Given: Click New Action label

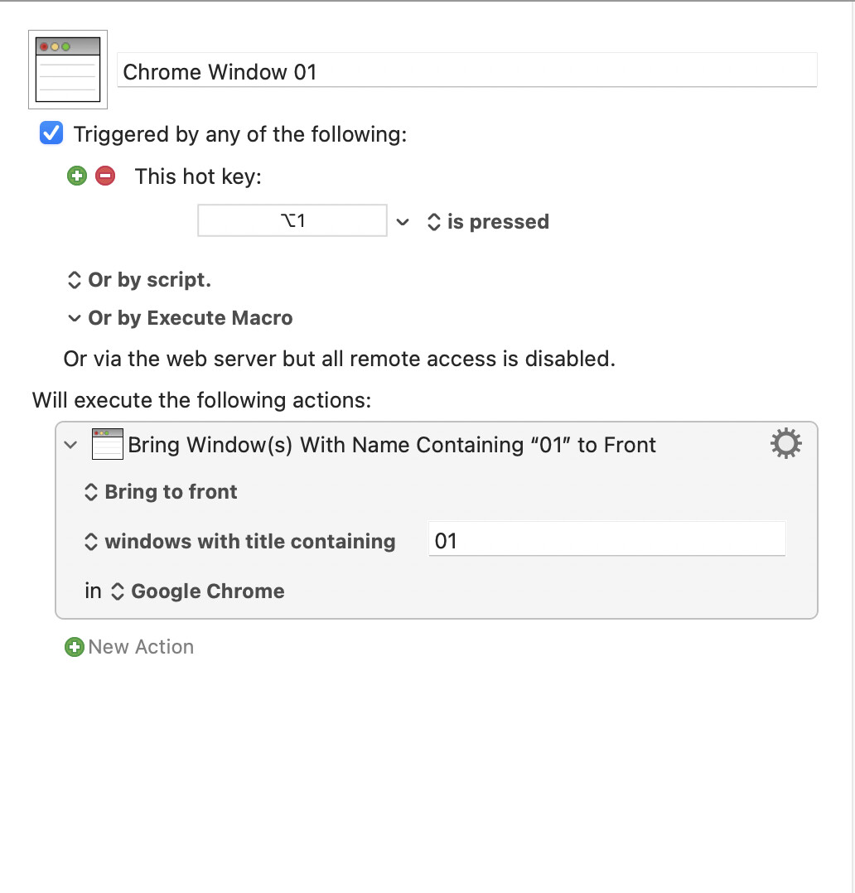Looking at the screenshot, I should coord(142,647).
